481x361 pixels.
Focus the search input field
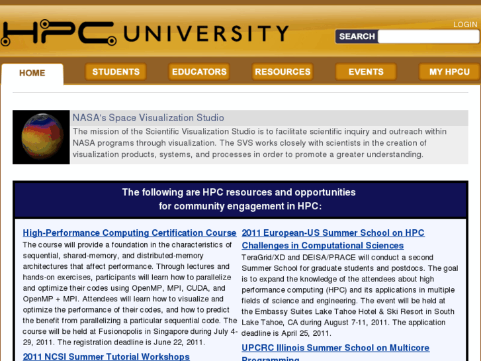tap(429, 36)
